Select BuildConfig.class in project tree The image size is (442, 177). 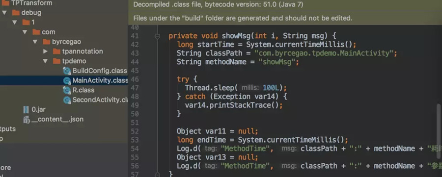coord(100,71)
